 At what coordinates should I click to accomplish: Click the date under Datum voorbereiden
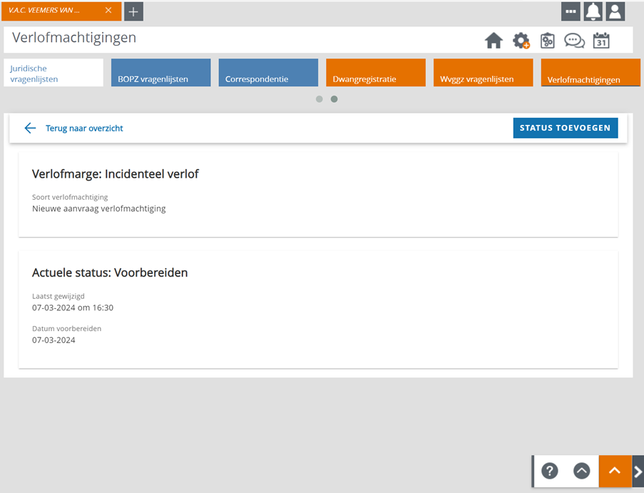point(53,340)
